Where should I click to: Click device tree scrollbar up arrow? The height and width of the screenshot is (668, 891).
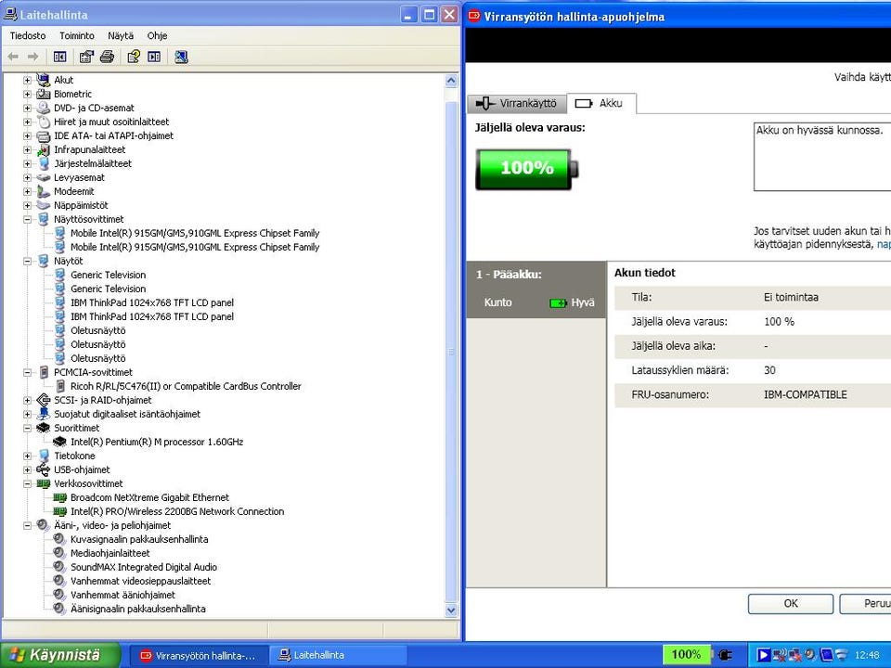coord(451,81)
